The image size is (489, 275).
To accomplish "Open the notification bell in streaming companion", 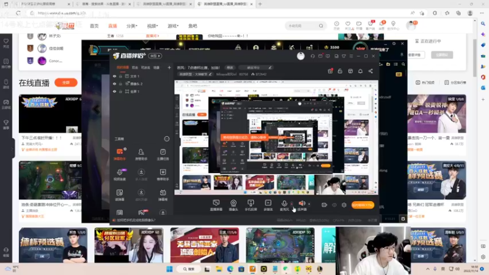I will click(x=360, y=71).
